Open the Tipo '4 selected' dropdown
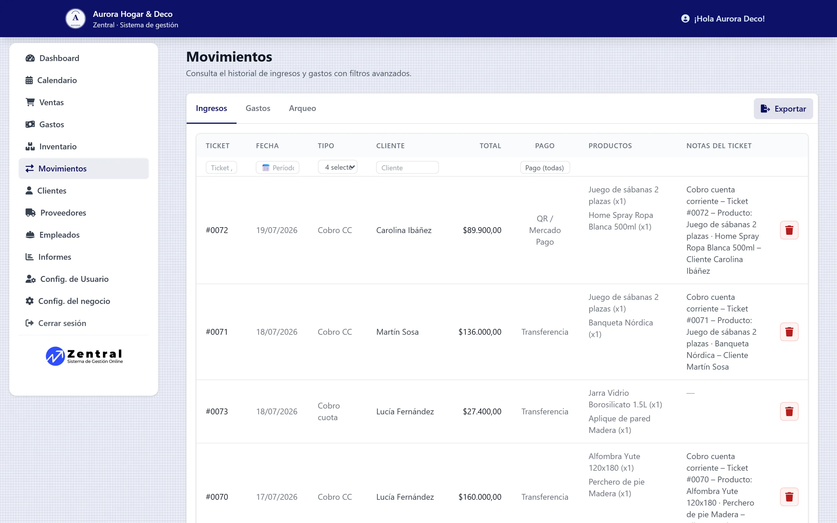 (x=338, y=167)
